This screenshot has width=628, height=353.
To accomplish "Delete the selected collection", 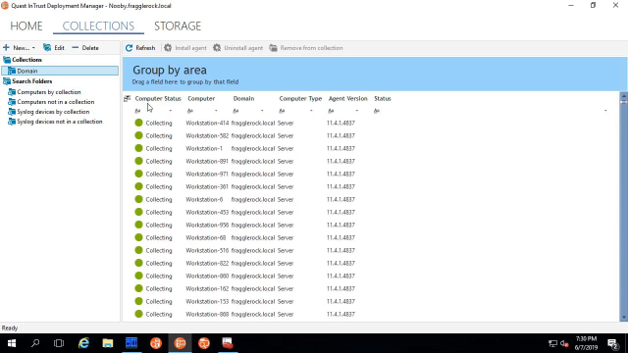I will 85,48.
